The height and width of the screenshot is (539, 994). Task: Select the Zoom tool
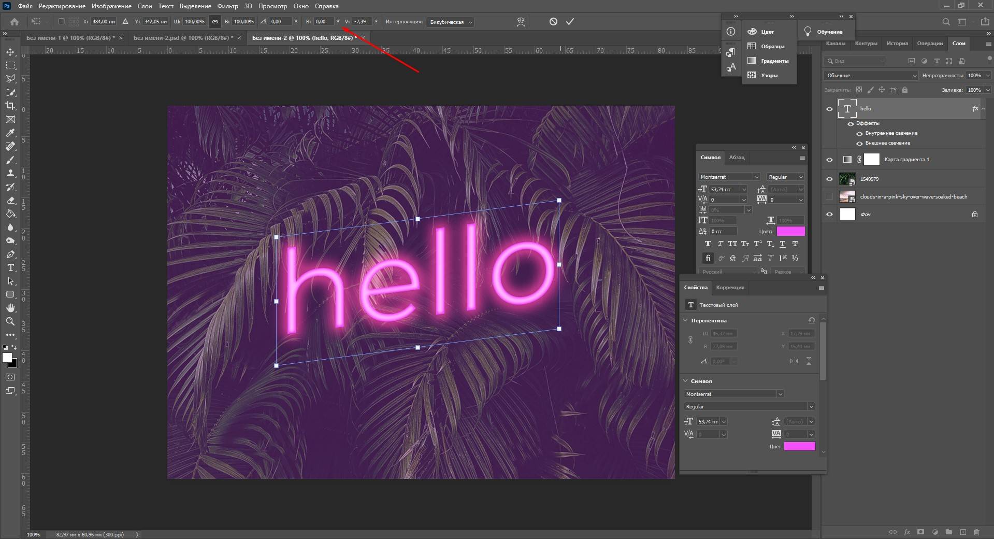pos(10,321)
